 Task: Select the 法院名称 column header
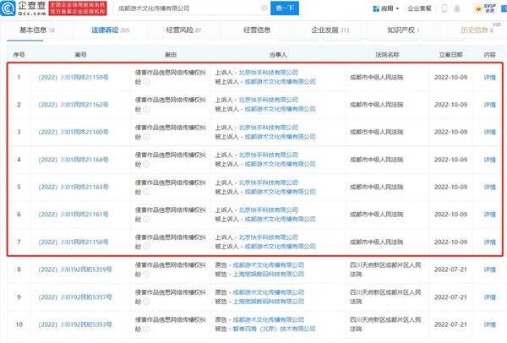[x=387, y=55]
